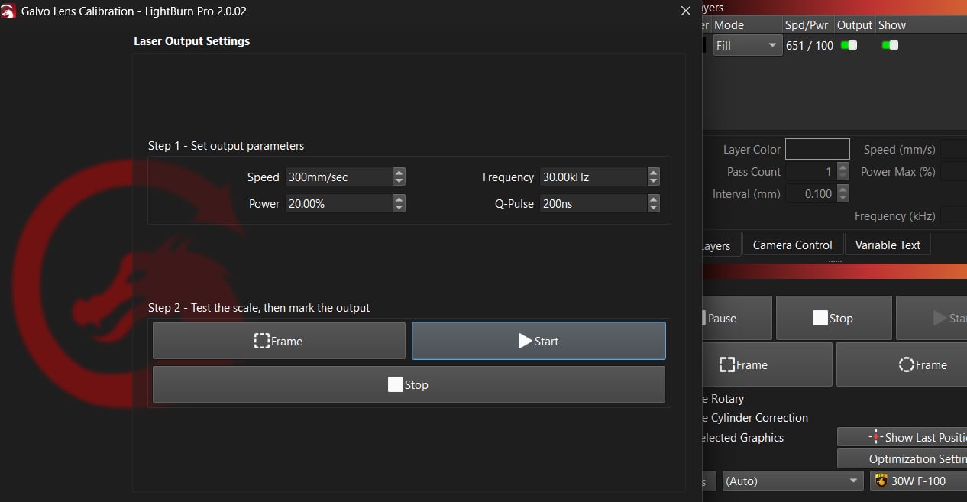Click the Power field showing 20.00%
This screenshot has width=967, height=502.
pos(338,204)
